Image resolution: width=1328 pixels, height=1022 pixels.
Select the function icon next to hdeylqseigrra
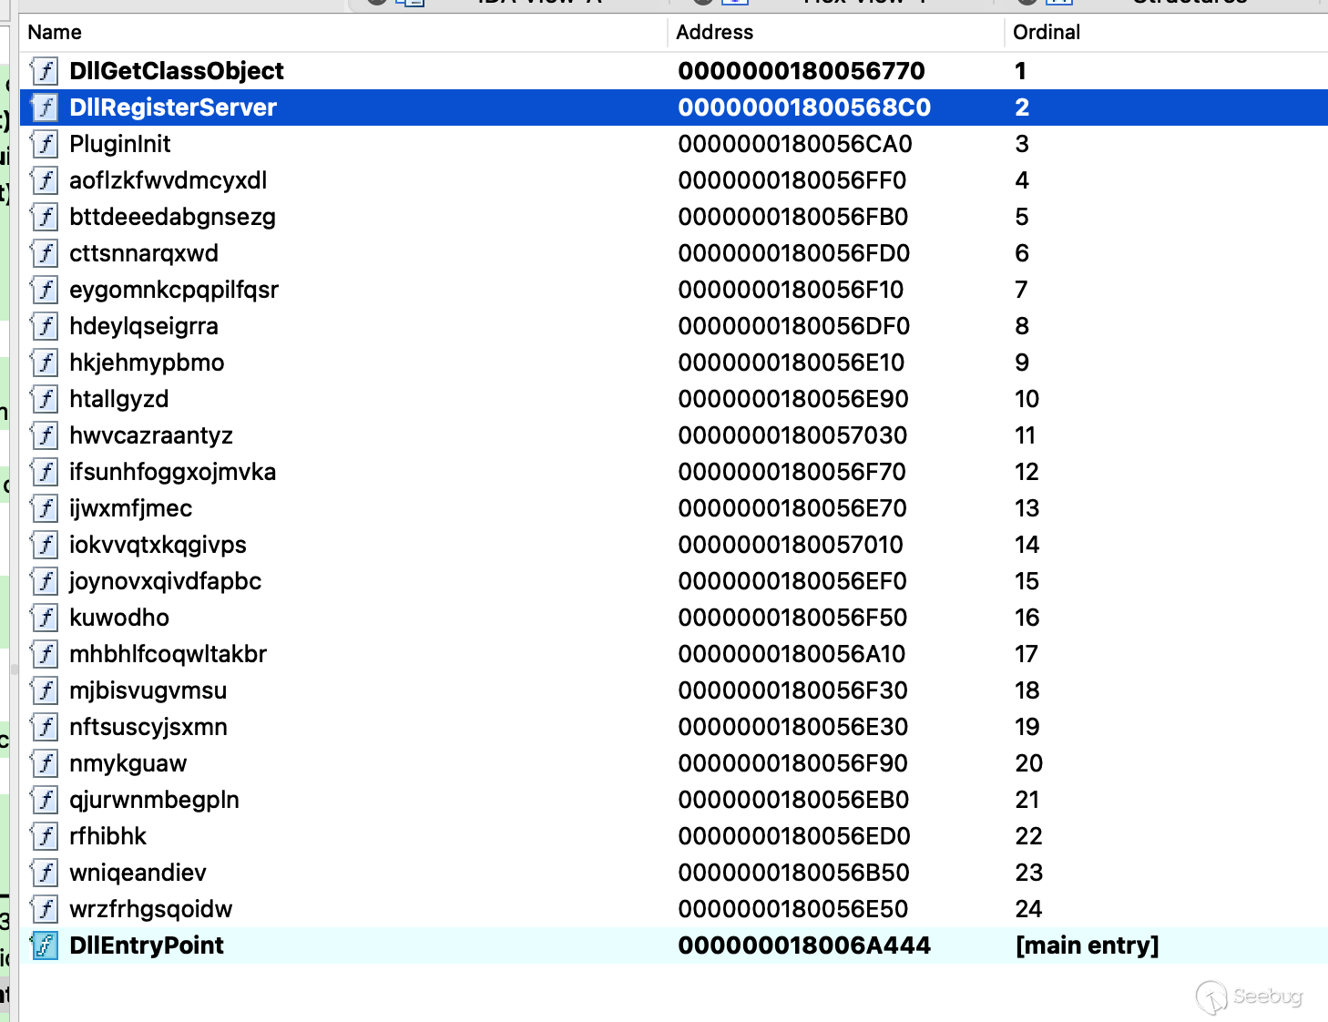[45, 325]
